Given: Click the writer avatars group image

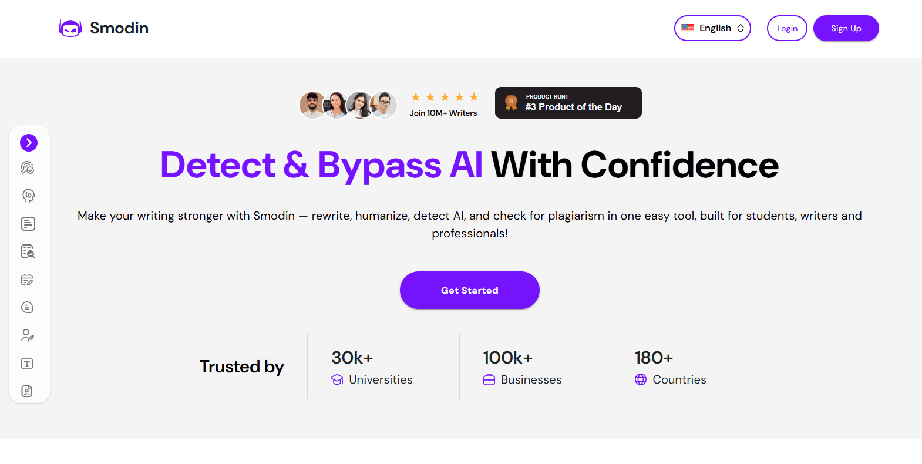Looking at the screenshot, I should point(348,105).
